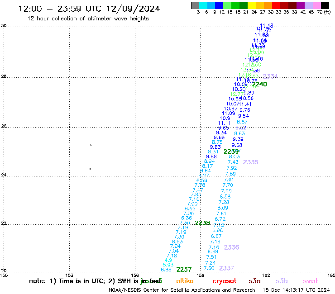
Task: Click the wave height value 5.93
Action: click(x=168, y=265)
